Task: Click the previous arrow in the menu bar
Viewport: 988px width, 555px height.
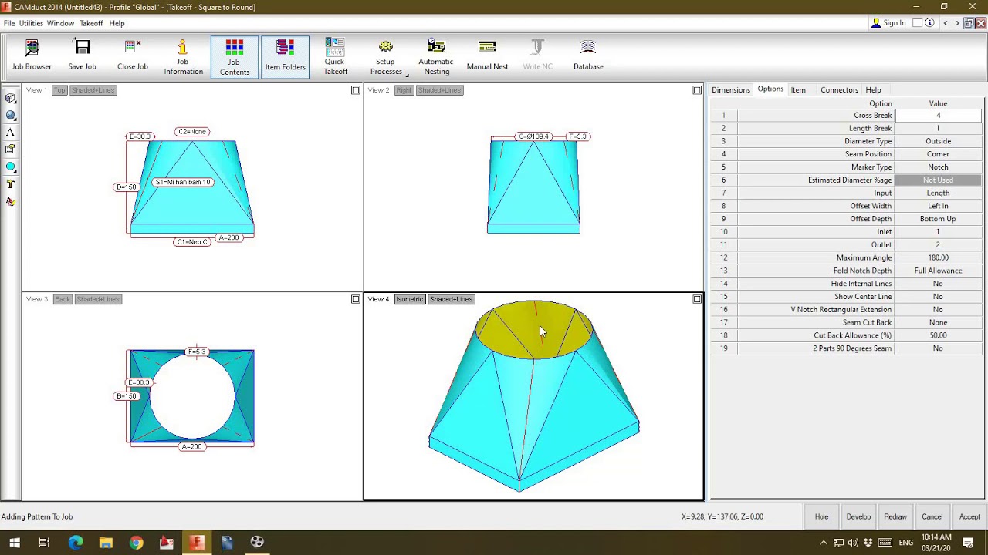Action: point(946,23)
